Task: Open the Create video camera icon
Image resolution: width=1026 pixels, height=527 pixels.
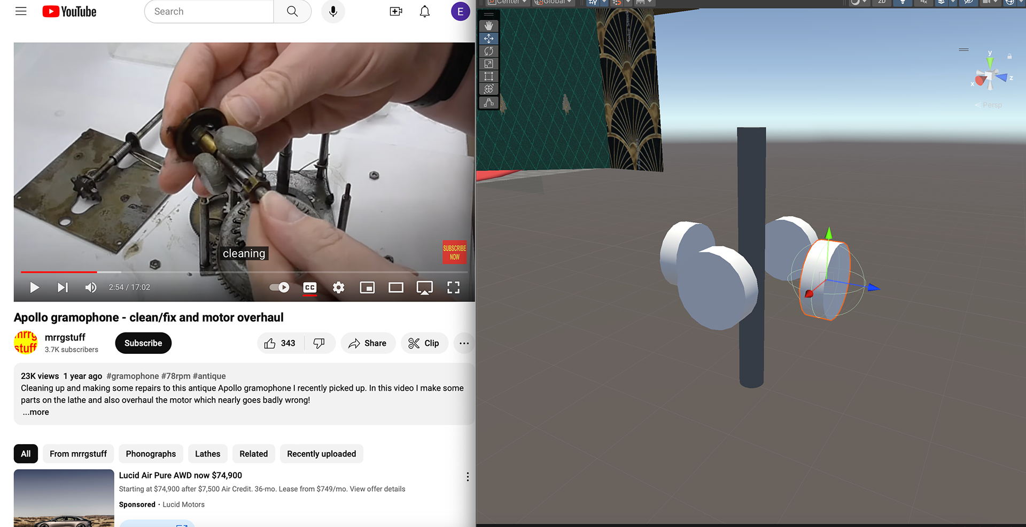Action: (396, 11)
